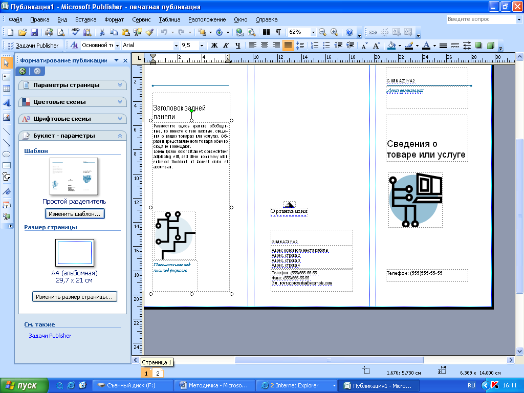Center the text alignment
524x393 pixels.
[265, 46]
